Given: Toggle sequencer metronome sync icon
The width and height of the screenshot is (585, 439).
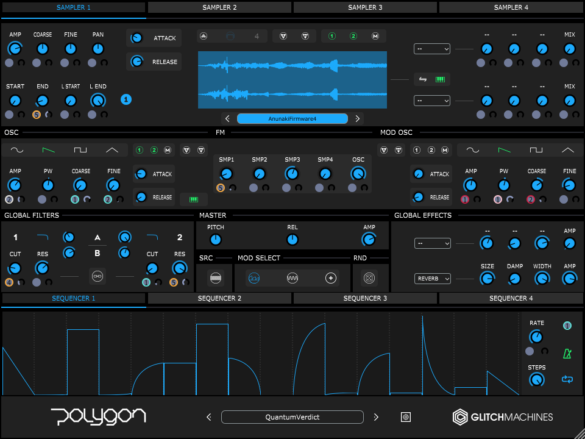Looking at the screenshot, I should [x=567, y=353].
